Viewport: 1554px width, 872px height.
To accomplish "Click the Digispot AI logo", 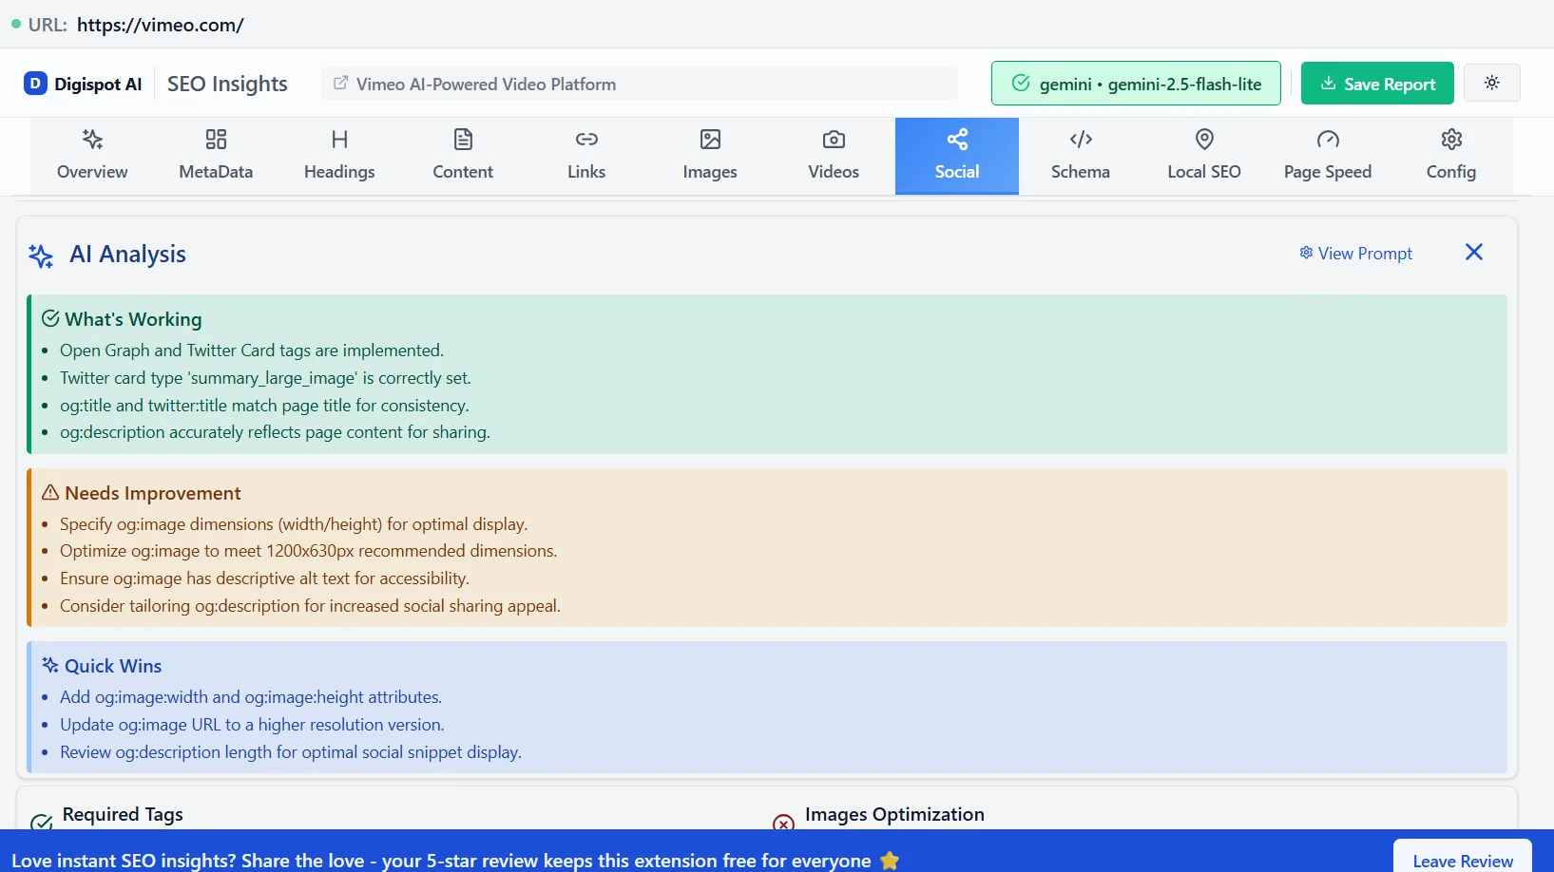I will tap(83, 84).
